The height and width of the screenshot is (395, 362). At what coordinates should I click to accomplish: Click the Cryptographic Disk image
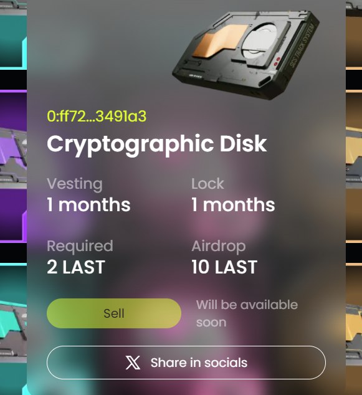pyautogui.click(x=246, y=55)
